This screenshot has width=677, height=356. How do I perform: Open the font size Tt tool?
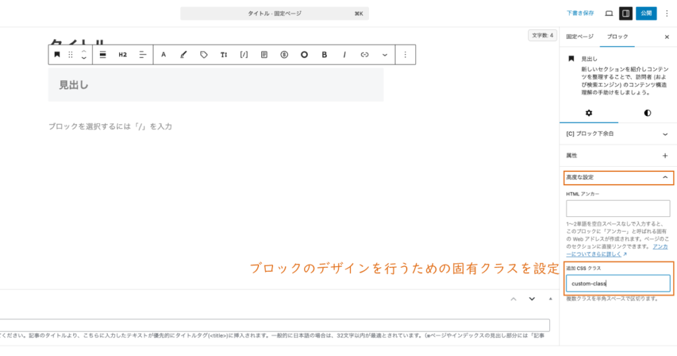click(223, 54)
